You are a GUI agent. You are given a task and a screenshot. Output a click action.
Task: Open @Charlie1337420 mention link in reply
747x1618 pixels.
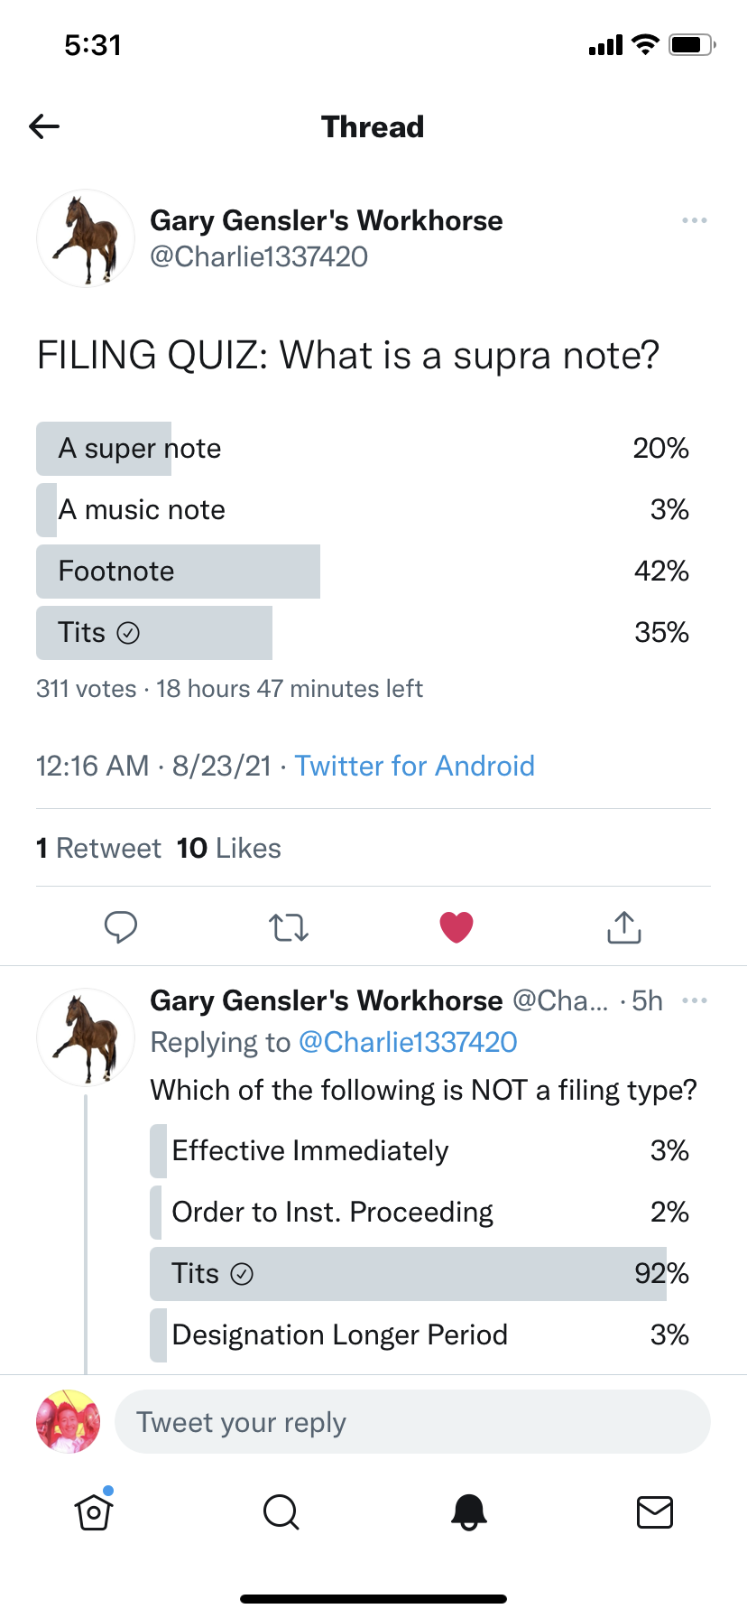pyautogui.click(x=408, y=1042)
